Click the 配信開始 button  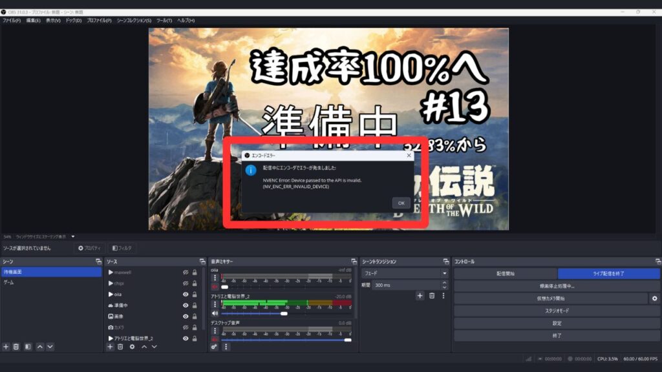[506, 273]
